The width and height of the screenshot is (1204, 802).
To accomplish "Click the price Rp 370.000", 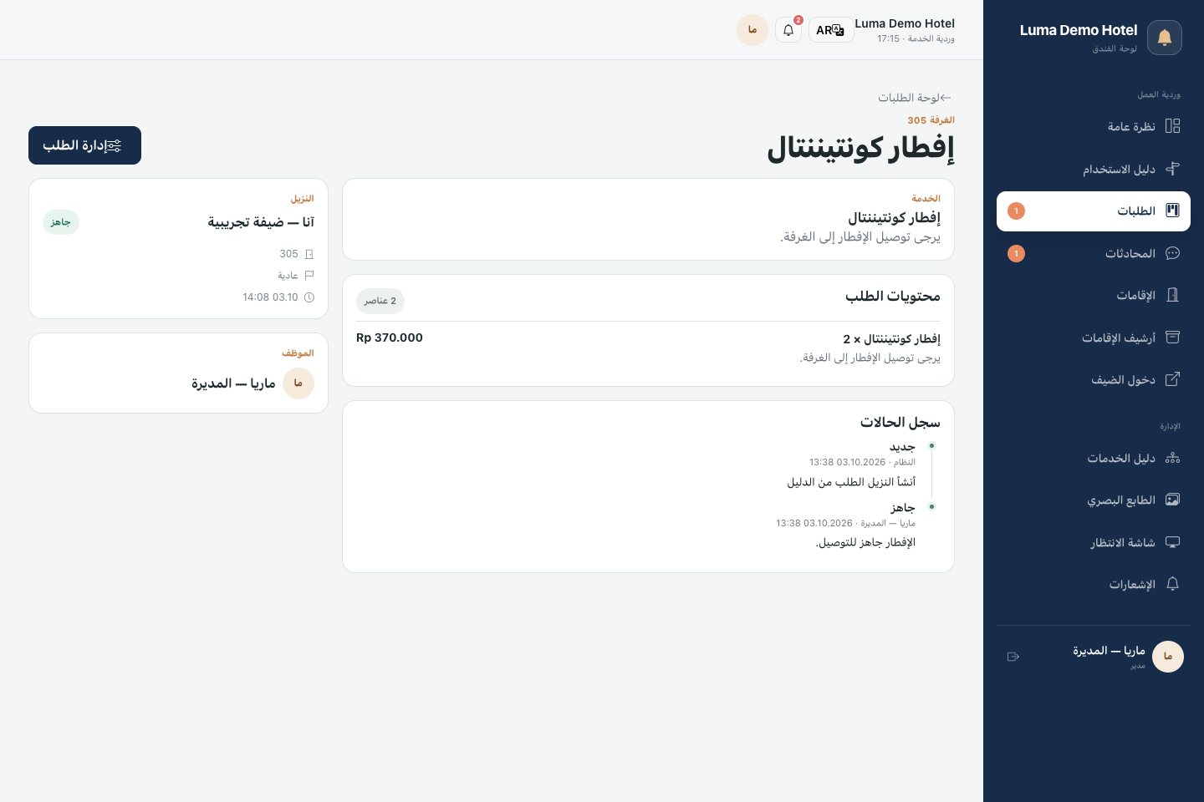I will 390,338.
